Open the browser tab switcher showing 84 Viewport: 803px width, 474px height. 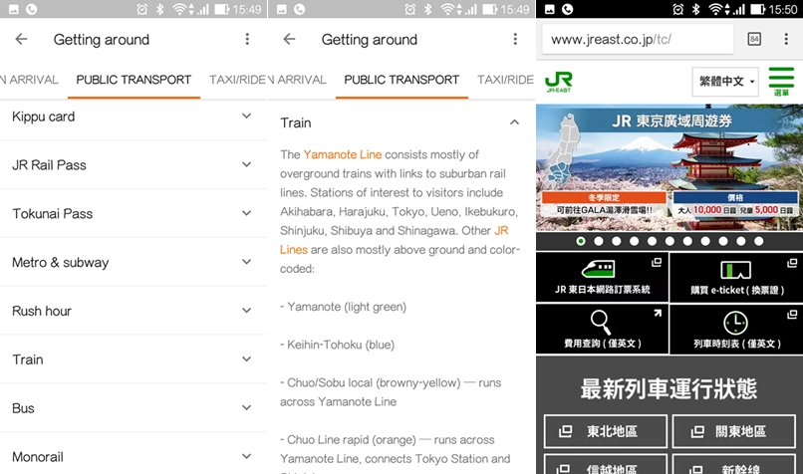(754, 39)
